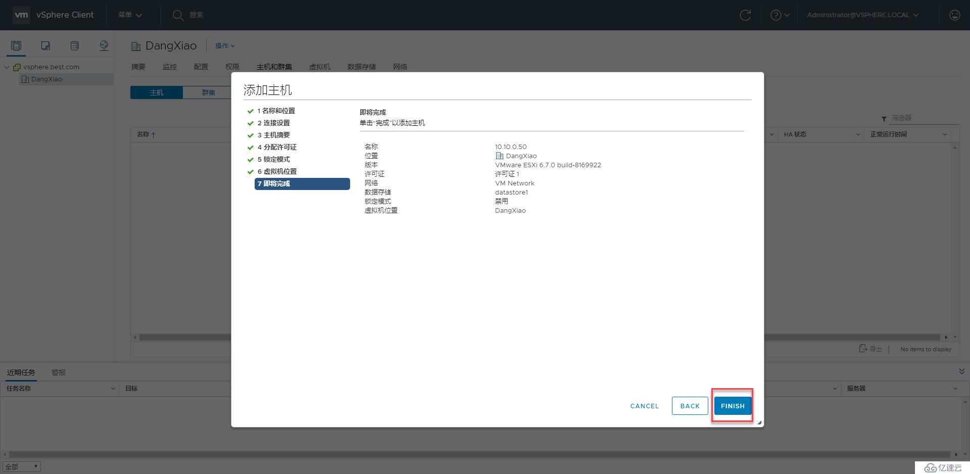Click the search box in top bar
Screen dimensions: 970x474
[197, 15]
